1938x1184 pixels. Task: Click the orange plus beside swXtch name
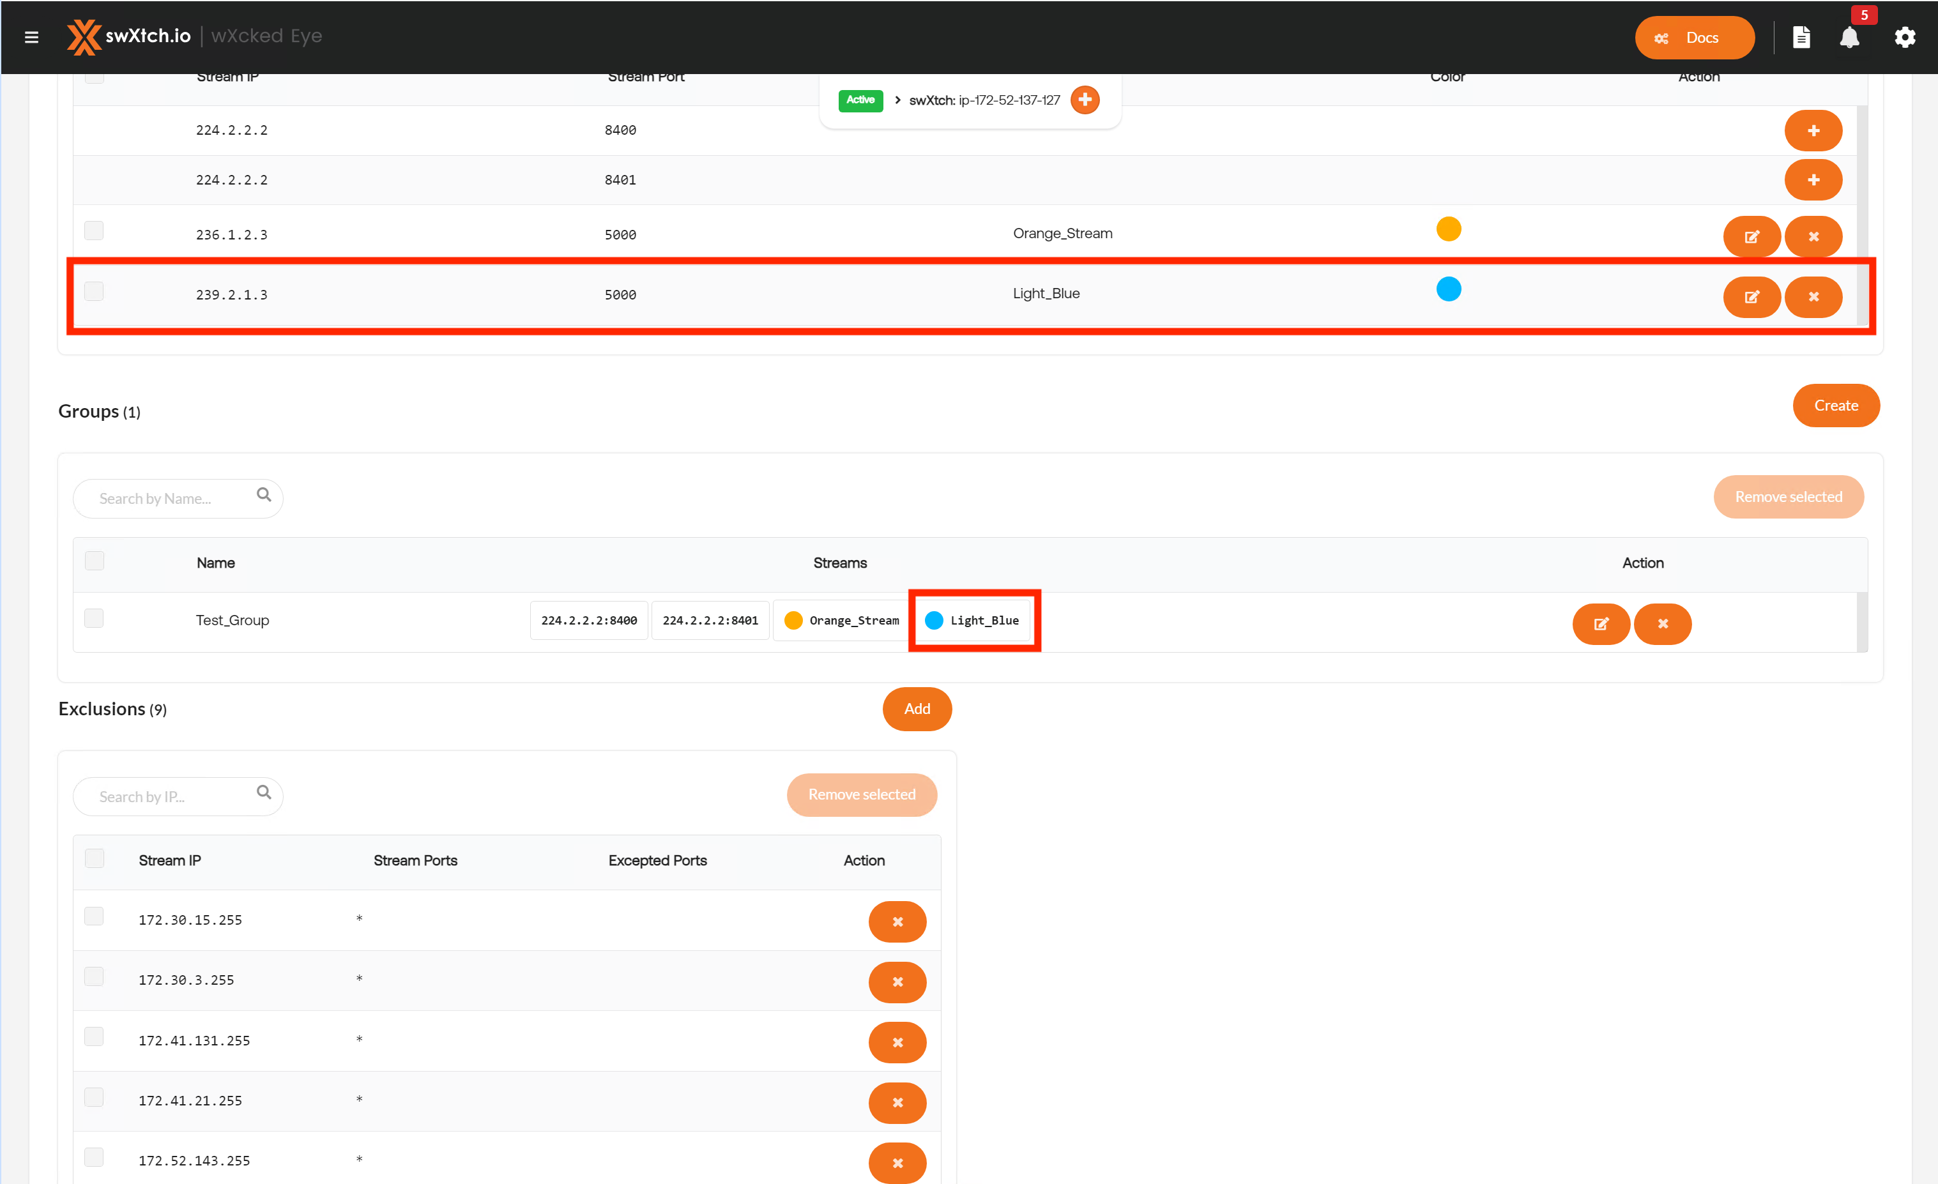(1085, 100)
